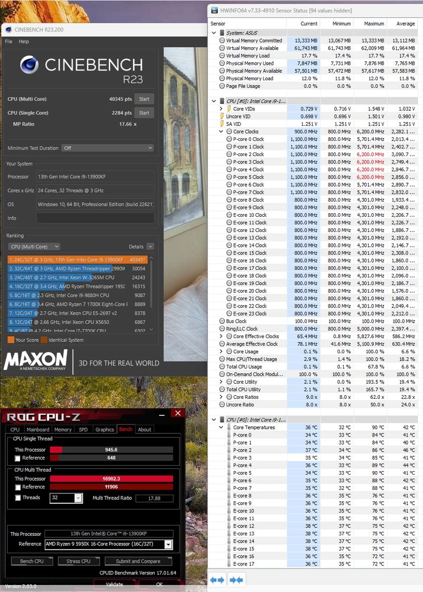Screen dimensions: 423x592
Task: Switch to the Mainboard tab in CPU-Z
Action: [38, 429]
